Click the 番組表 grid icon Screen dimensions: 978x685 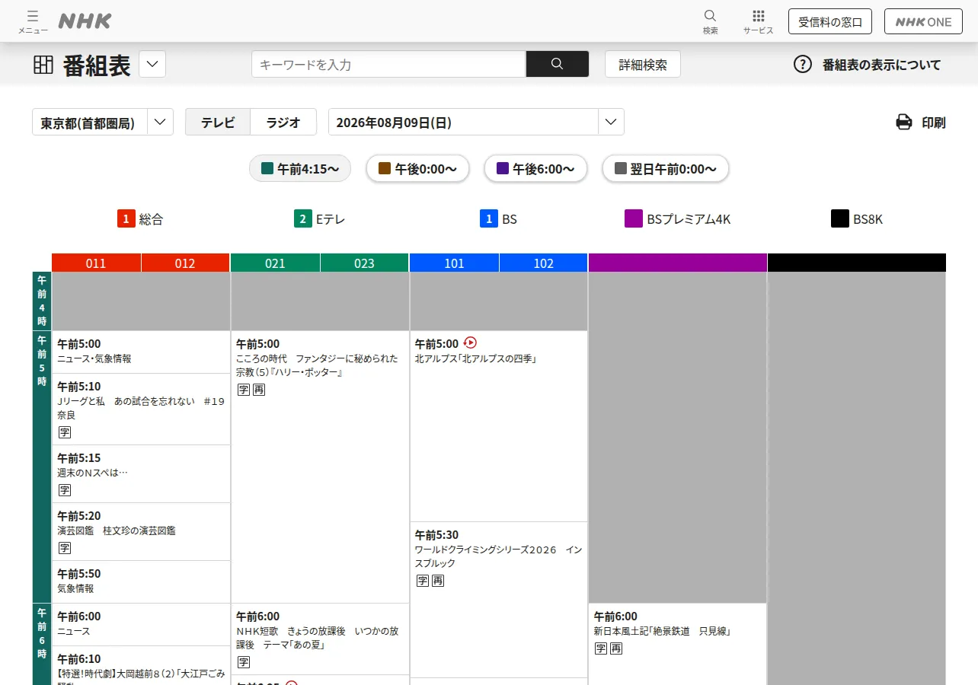(x=43, y=65)
